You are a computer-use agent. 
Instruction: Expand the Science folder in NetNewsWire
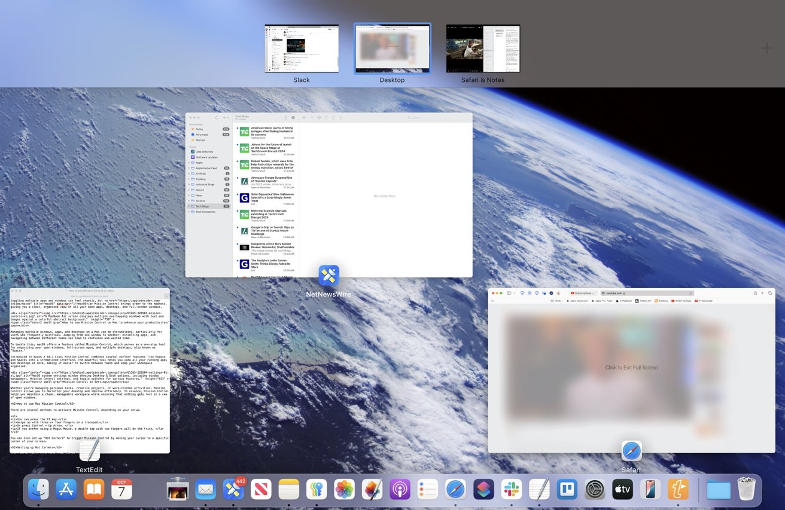pos(190,201)
